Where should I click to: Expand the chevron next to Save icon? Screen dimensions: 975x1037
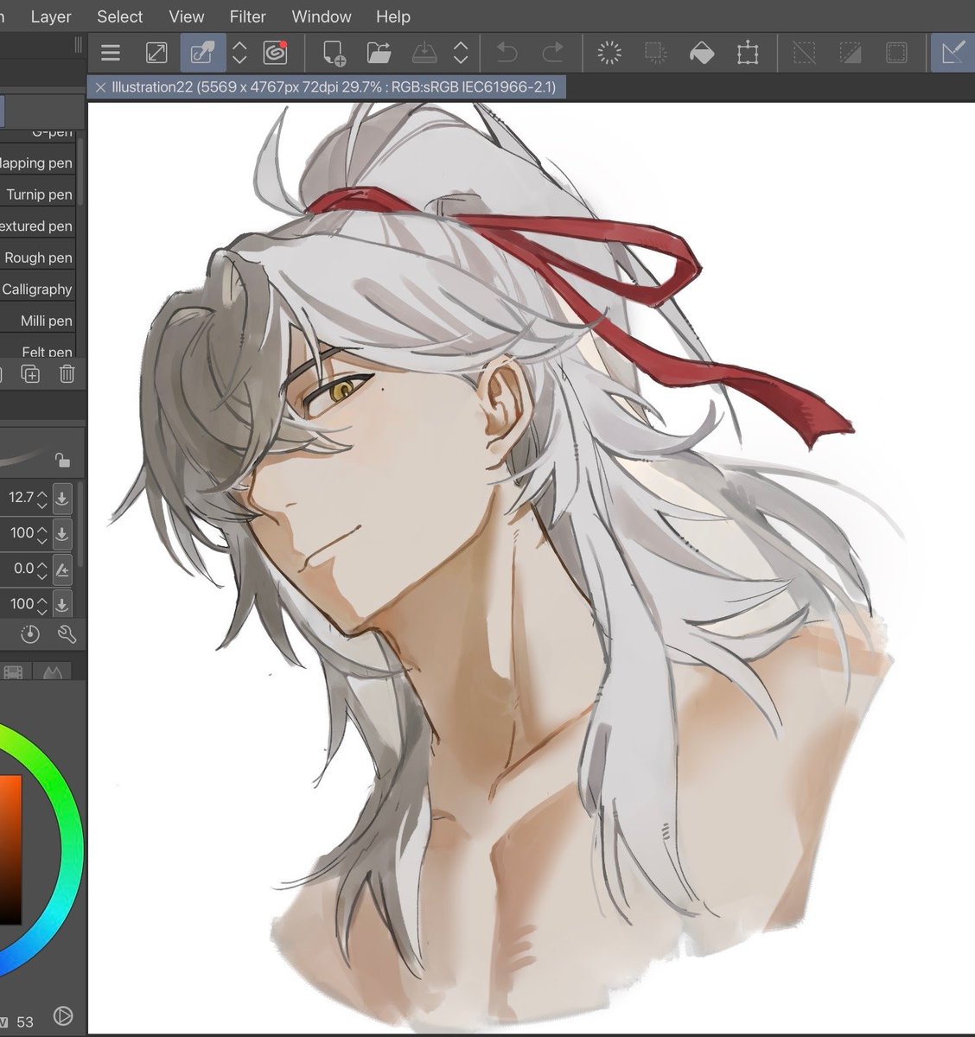click(461, 54)
